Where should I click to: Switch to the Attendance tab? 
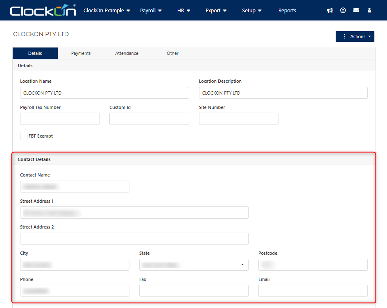[x=127, y=53]
